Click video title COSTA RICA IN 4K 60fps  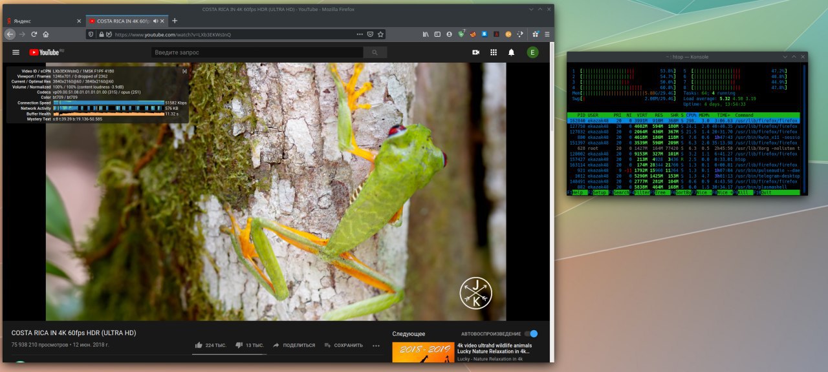click(74, 333)
